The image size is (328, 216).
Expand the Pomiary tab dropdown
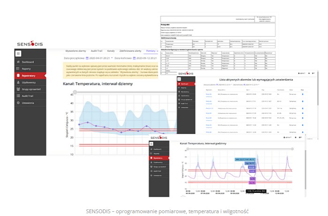(157, 50)
